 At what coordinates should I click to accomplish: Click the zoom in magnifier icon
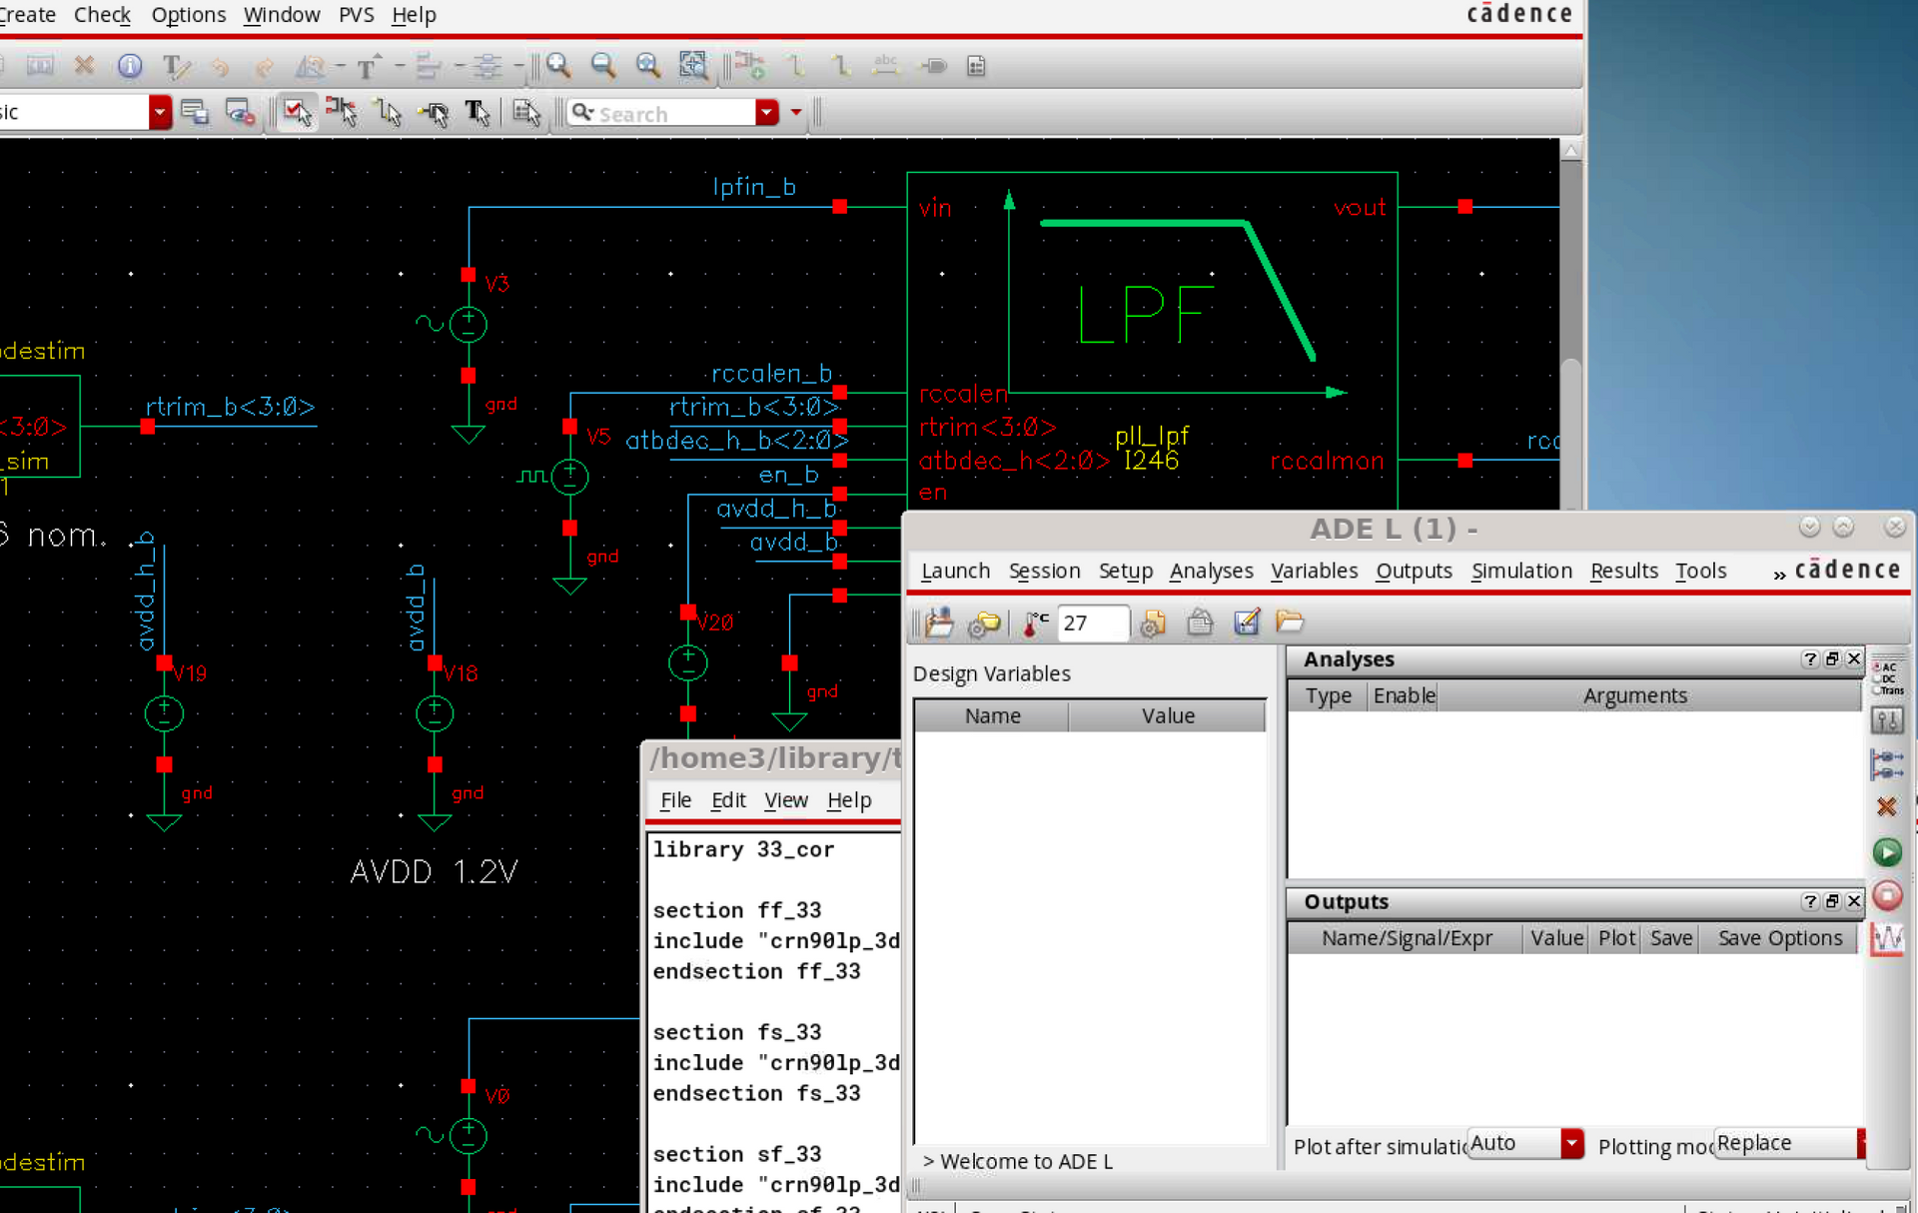pyautogui.click(x=558, y=66)
